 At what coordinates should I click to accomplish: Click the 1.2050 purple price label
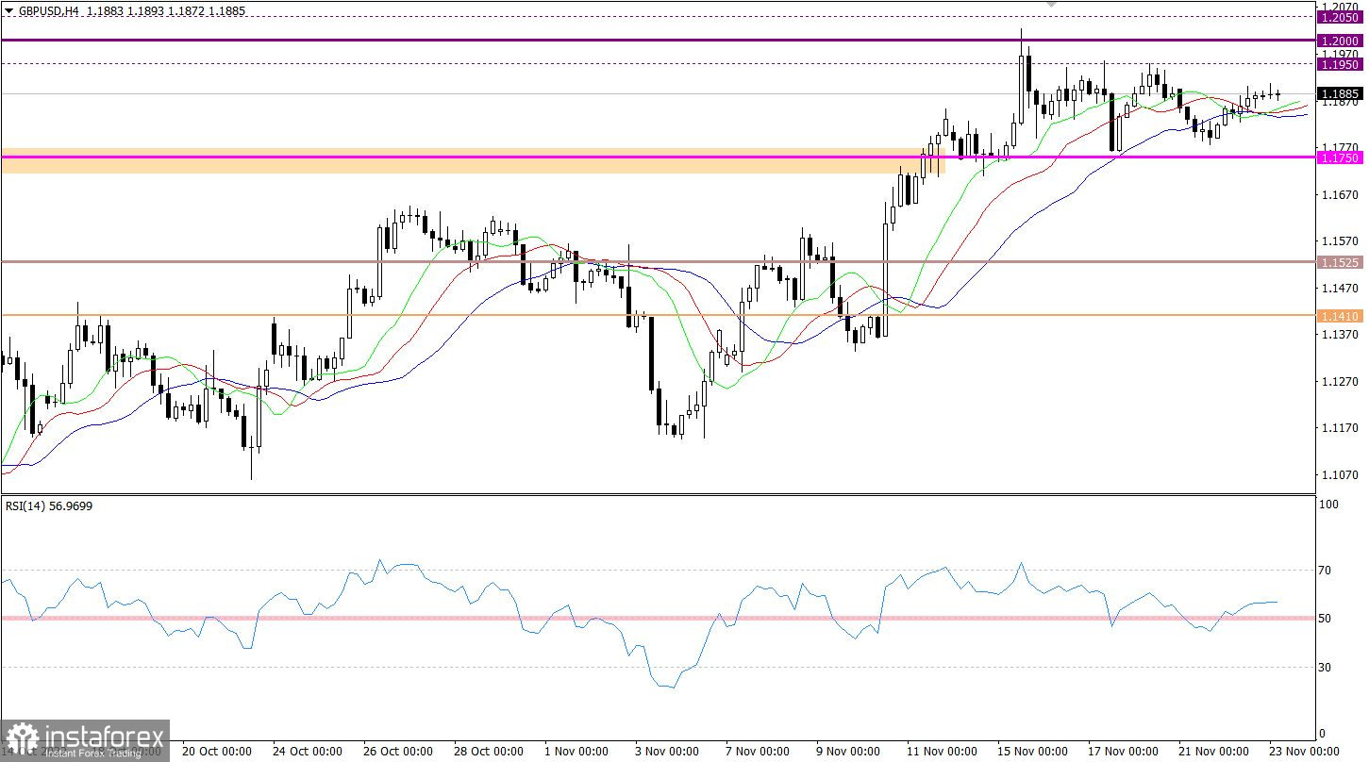1340,17
